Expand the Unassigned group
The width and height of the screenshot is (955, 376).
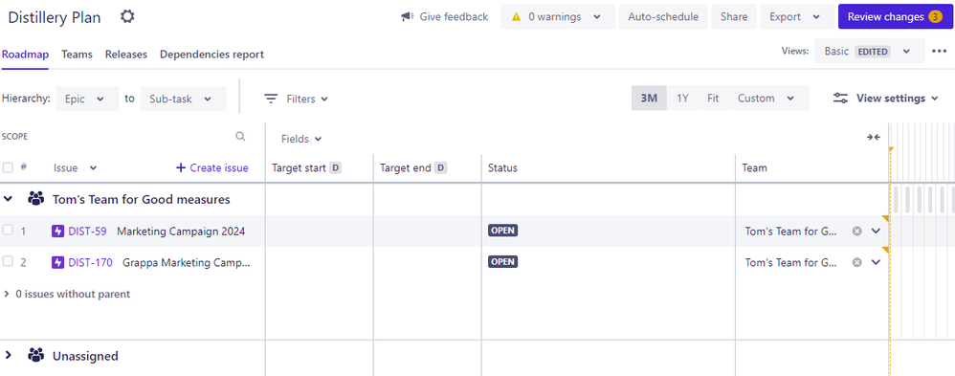pyautogui.click(x=9, y=355)
